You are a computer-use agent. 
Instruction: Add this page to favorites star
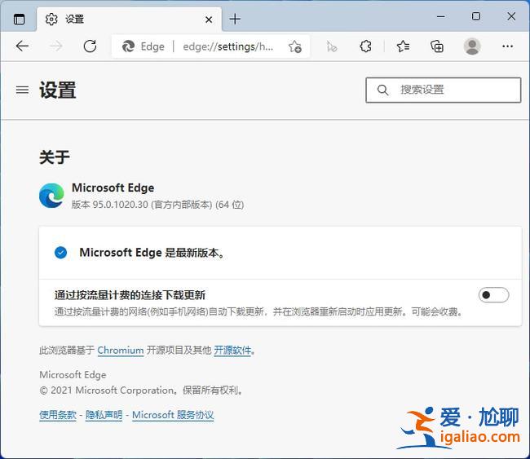(x=294, y=46)
